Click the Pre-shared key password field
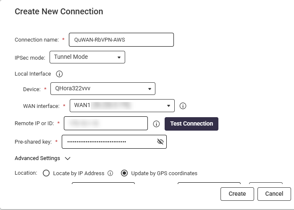 pyautogui.click(x=109, y=142)
